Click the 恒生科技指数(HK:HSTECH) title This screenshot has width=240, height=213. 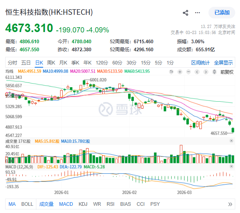[49, 12]
